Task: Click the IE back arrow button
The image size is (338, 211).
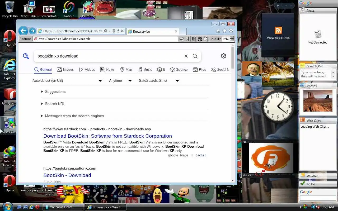Action: tap(23, 31)
